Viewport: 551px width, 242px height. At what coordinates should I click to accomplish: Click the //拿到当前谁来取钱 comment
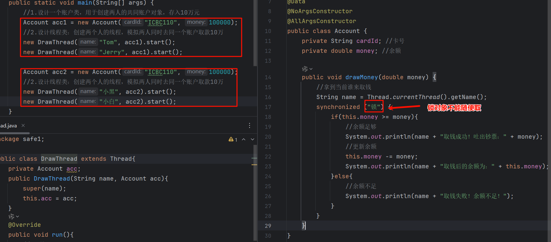tap(344, 87)
